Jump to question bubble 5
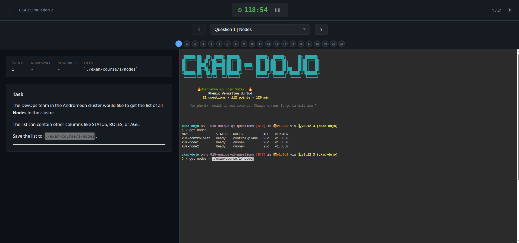519x243 pixels. [x=211, y=44]
